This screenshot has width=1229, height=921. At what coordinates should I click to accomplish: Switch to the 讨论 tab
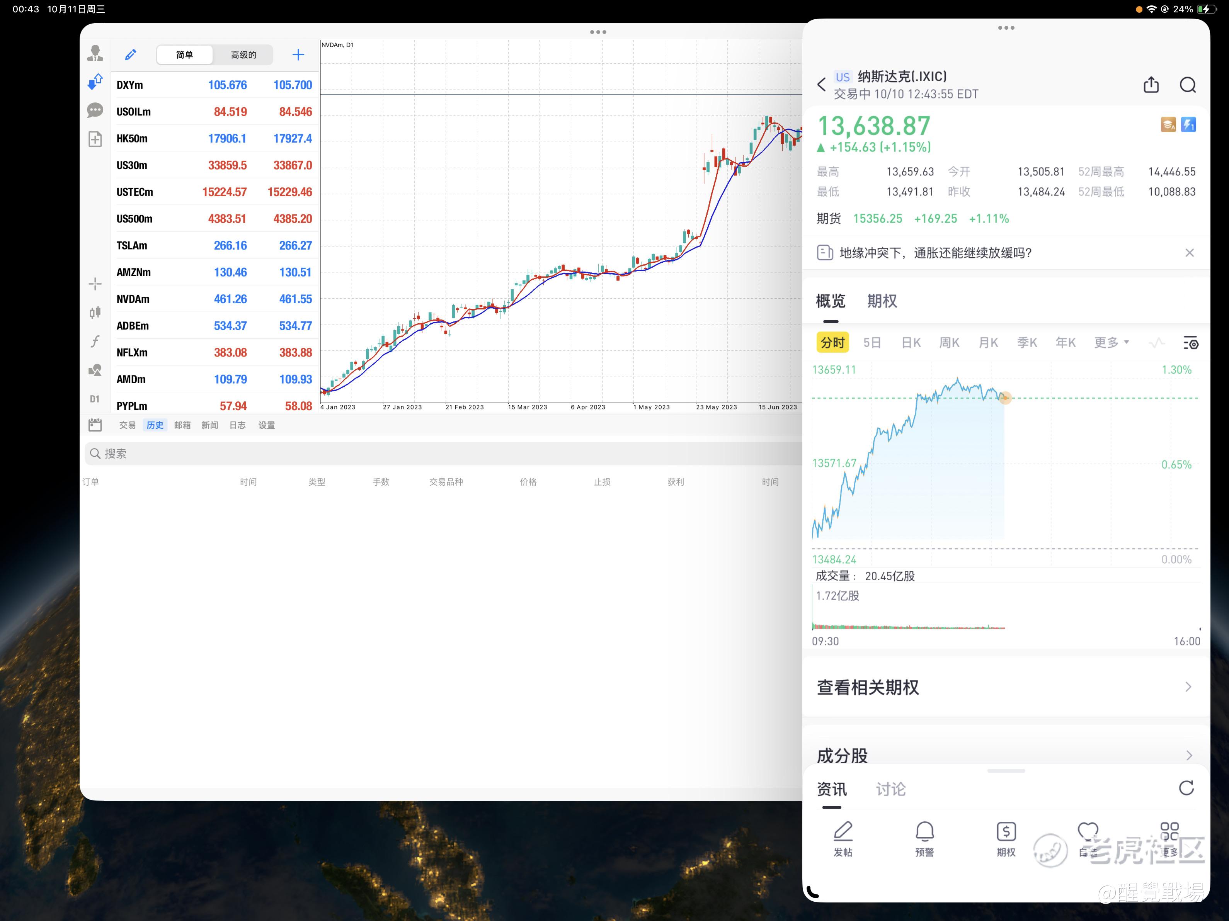(890, 789)
